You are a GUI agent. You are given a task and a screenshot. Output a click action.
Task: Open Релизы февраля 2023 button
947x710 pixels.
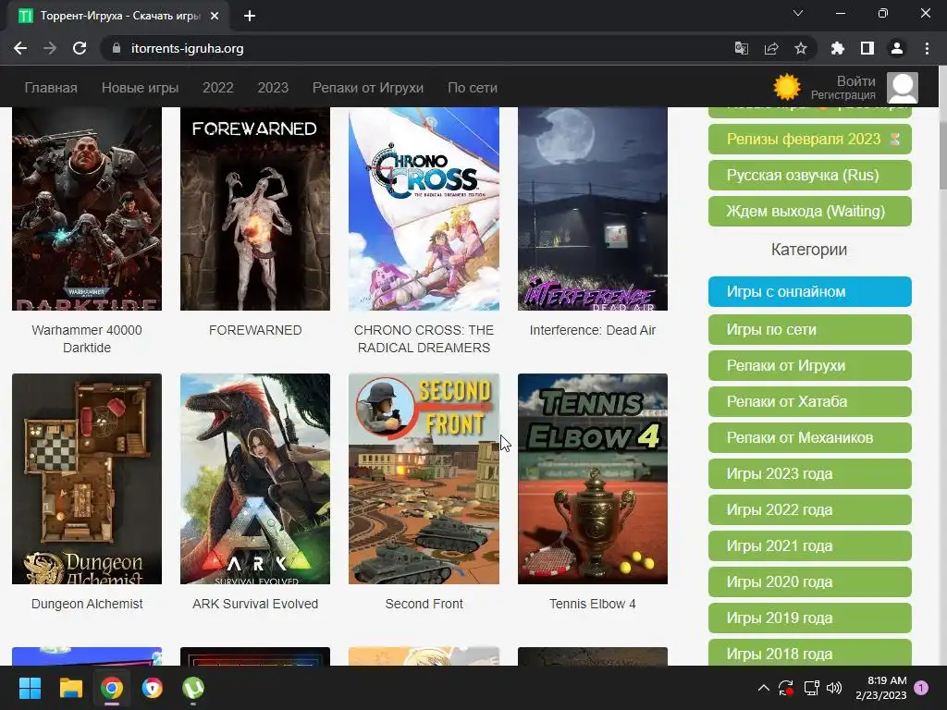click(x=810, y=139)
